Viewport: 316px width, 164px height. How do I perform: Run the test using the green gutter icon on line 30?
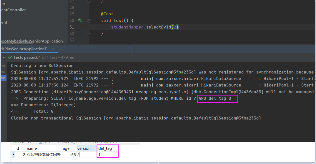coord(80,20)
